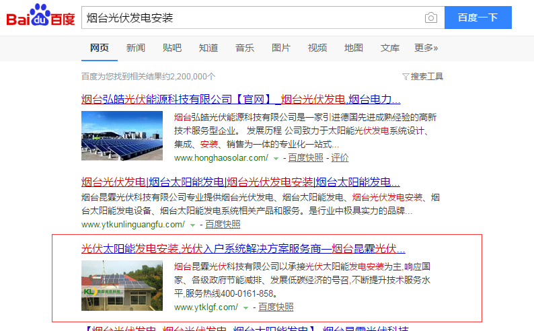Click the camera image search icon
The width and height of the screenshot is (534, 331).
coord(430,17)
